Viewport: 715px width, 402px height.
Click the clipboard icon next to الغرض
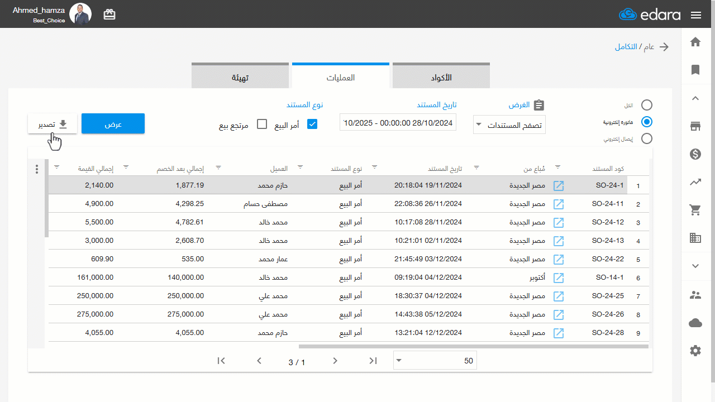[x=538, y=104]
